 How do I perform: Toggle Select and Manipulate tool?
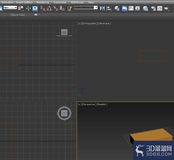coord(28,8)
